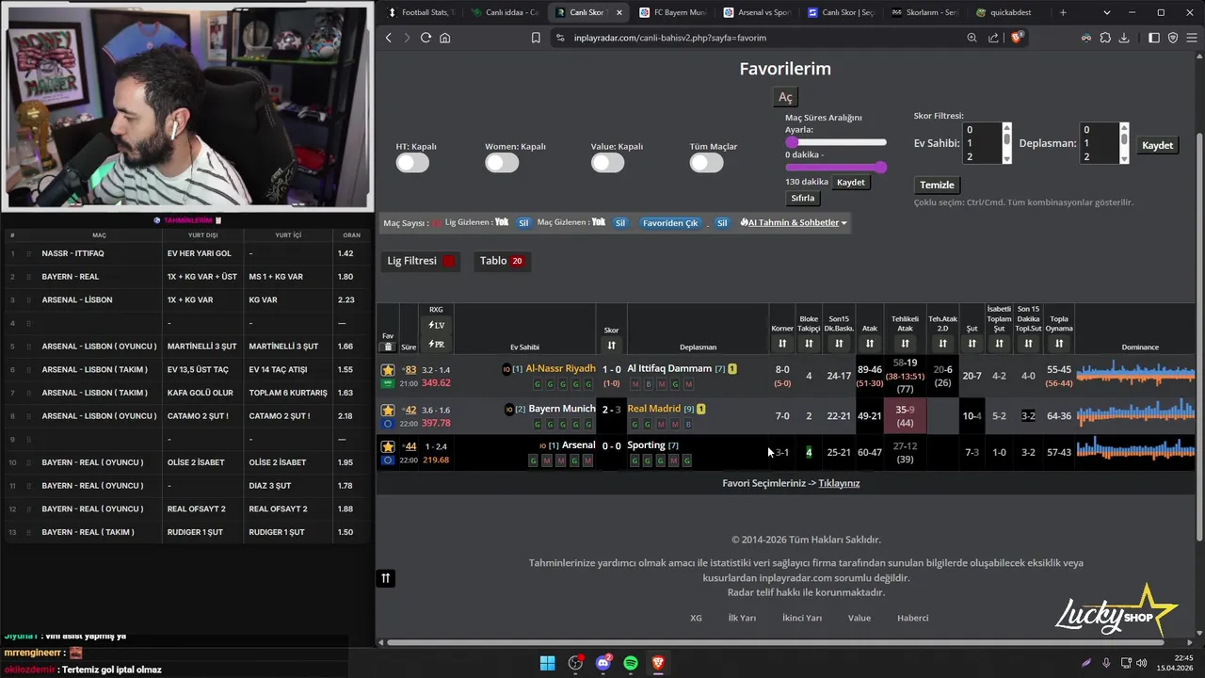Switch to the FC Bayern Munich tab
This screenshot has height=678, width=1205.
coord(672,12)
